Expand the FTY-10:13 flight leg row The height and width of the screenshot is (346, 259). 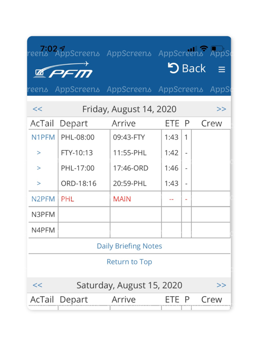pyautogui.click(x=38, y=152)
